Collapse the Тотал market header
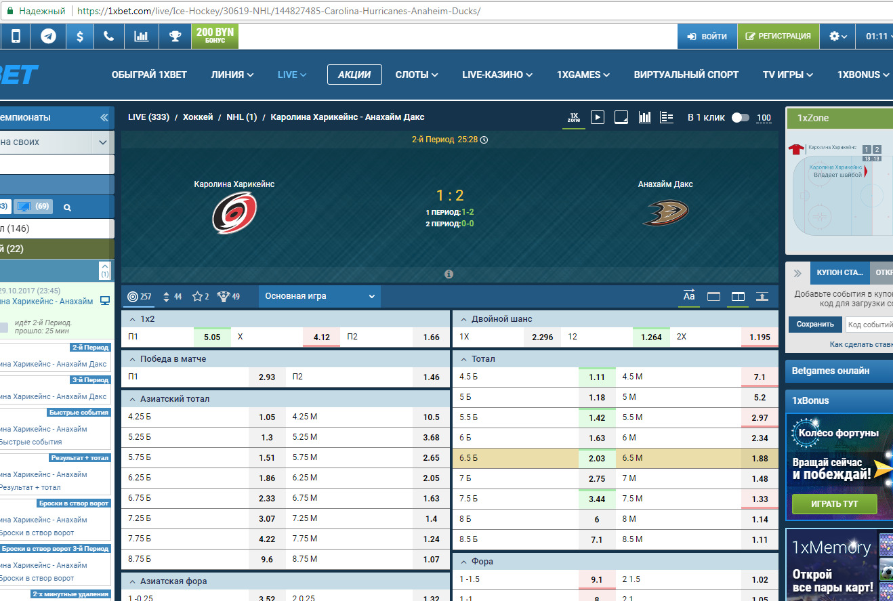The width and height of the screenshot is (893, 601). coord(615,358)
